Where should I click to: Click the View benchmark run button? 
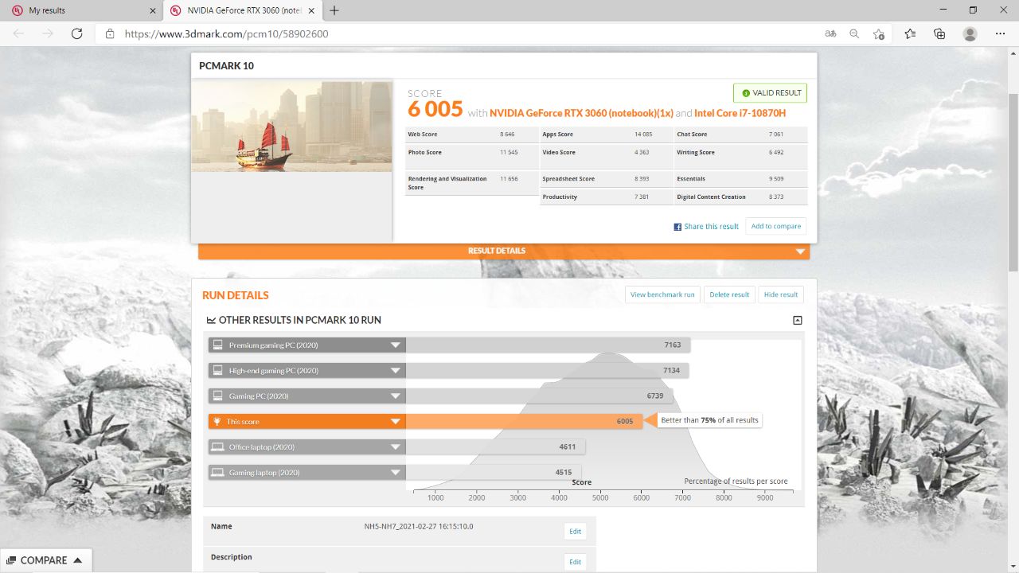pos(662,294)
